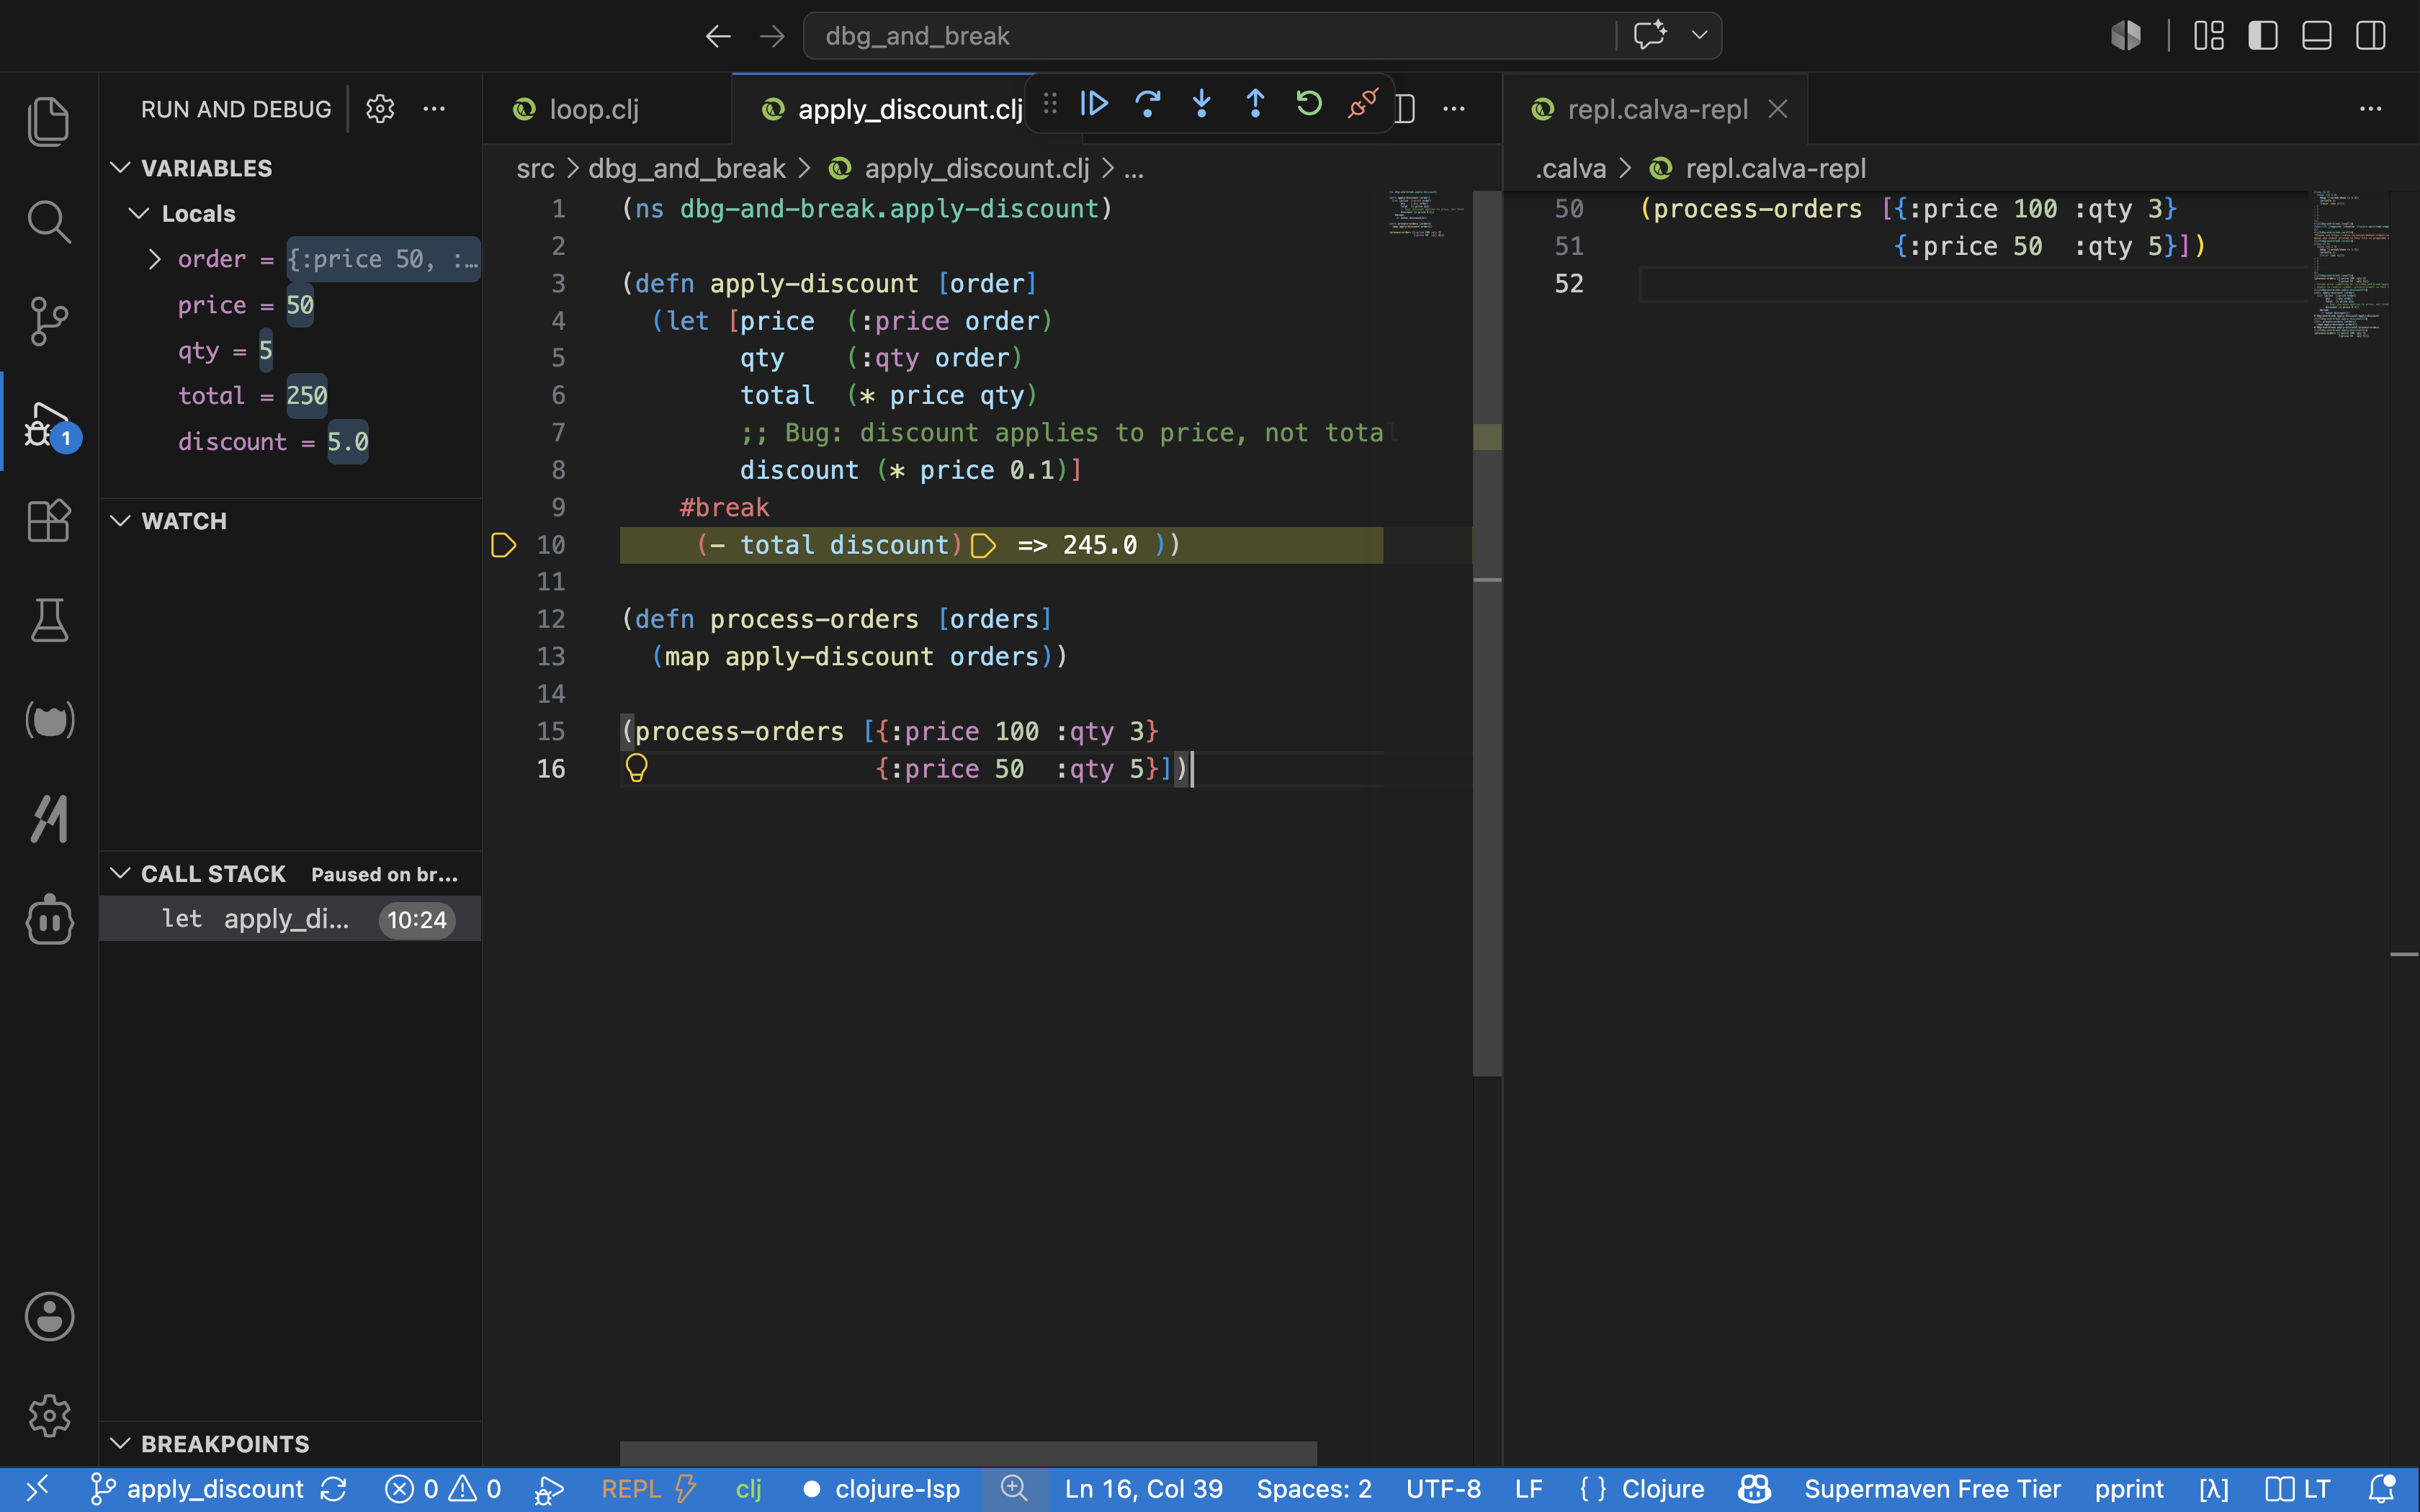Expand the BREAKPOINTS section
The image size is (2420, 1512).
(x=121, y=1443)
